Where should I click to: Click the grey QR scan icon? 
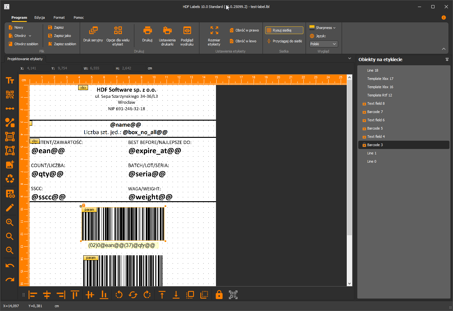(233, 295)
